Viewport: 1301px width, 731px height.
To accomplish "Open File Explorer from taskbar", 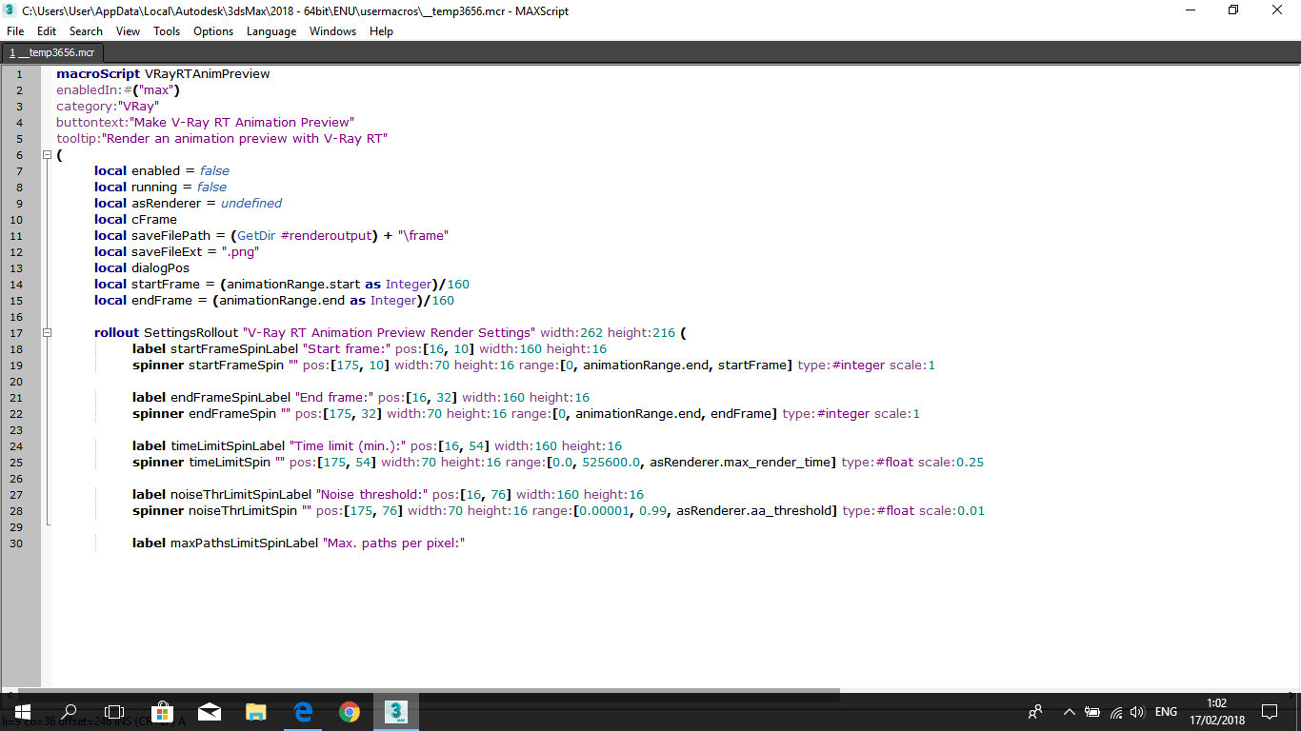I will (255, 711).
